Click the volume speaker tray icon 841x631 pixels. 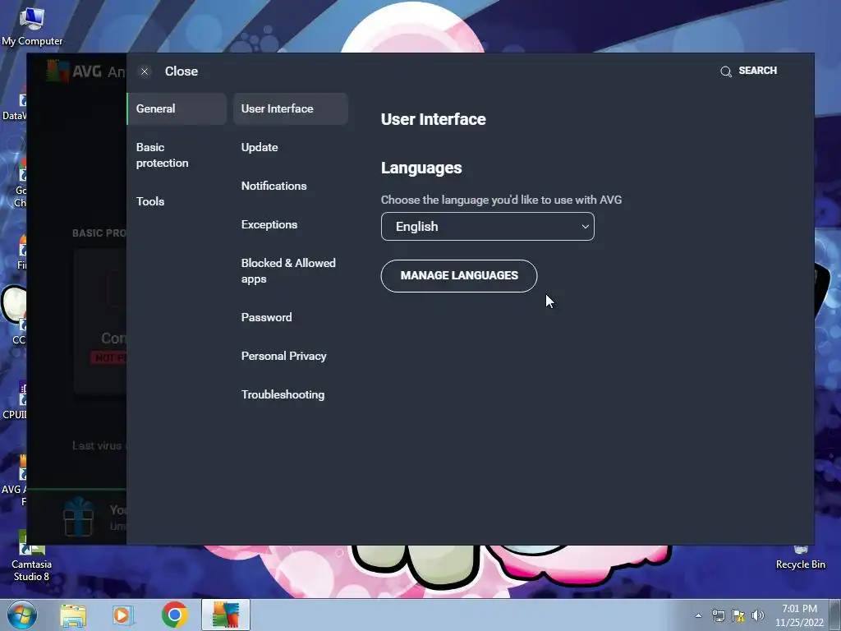click(758, 615)
